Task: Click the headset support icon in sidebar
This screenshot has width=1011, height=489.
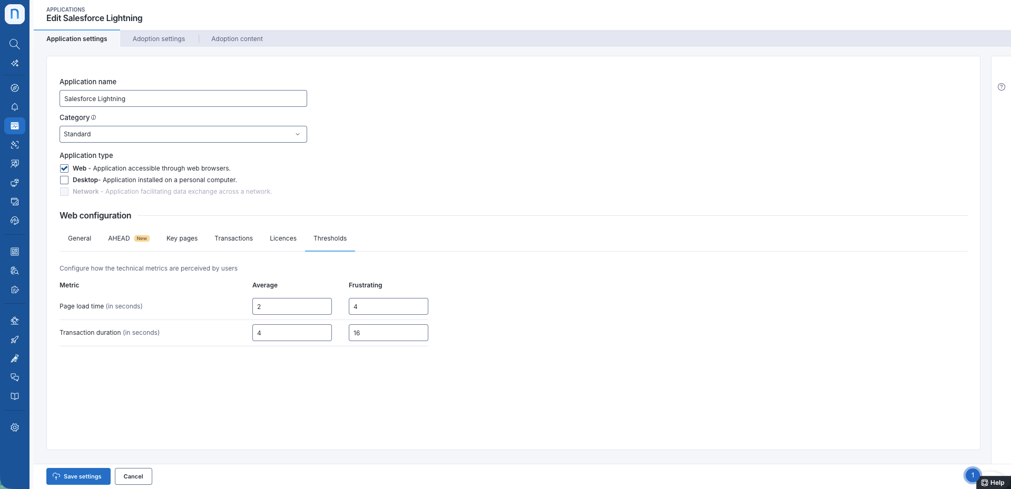Action: [15, 221]
